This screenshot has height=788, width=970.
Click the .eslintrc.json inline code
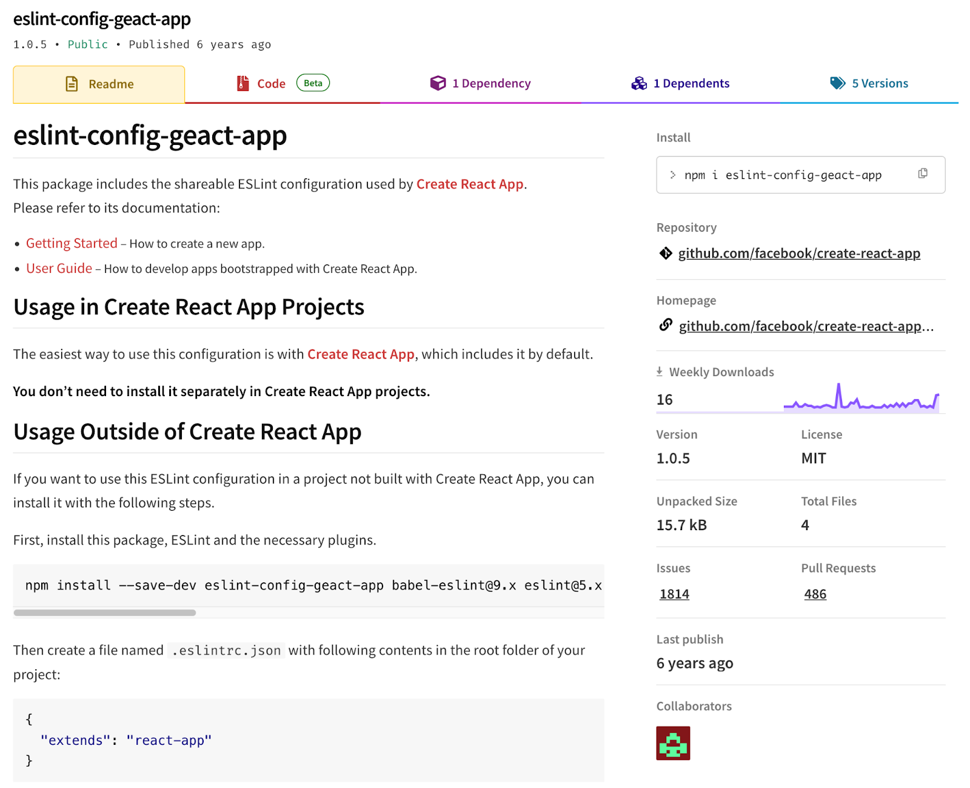(x=226, y=651)
